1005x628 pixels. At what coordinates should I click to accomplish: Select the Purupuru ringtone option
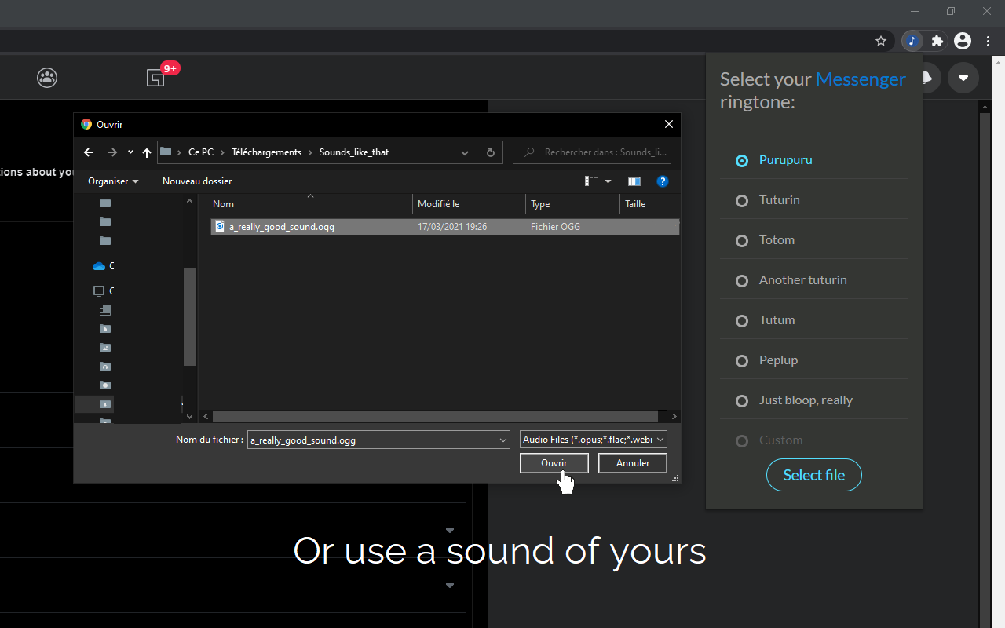(785, 160)
